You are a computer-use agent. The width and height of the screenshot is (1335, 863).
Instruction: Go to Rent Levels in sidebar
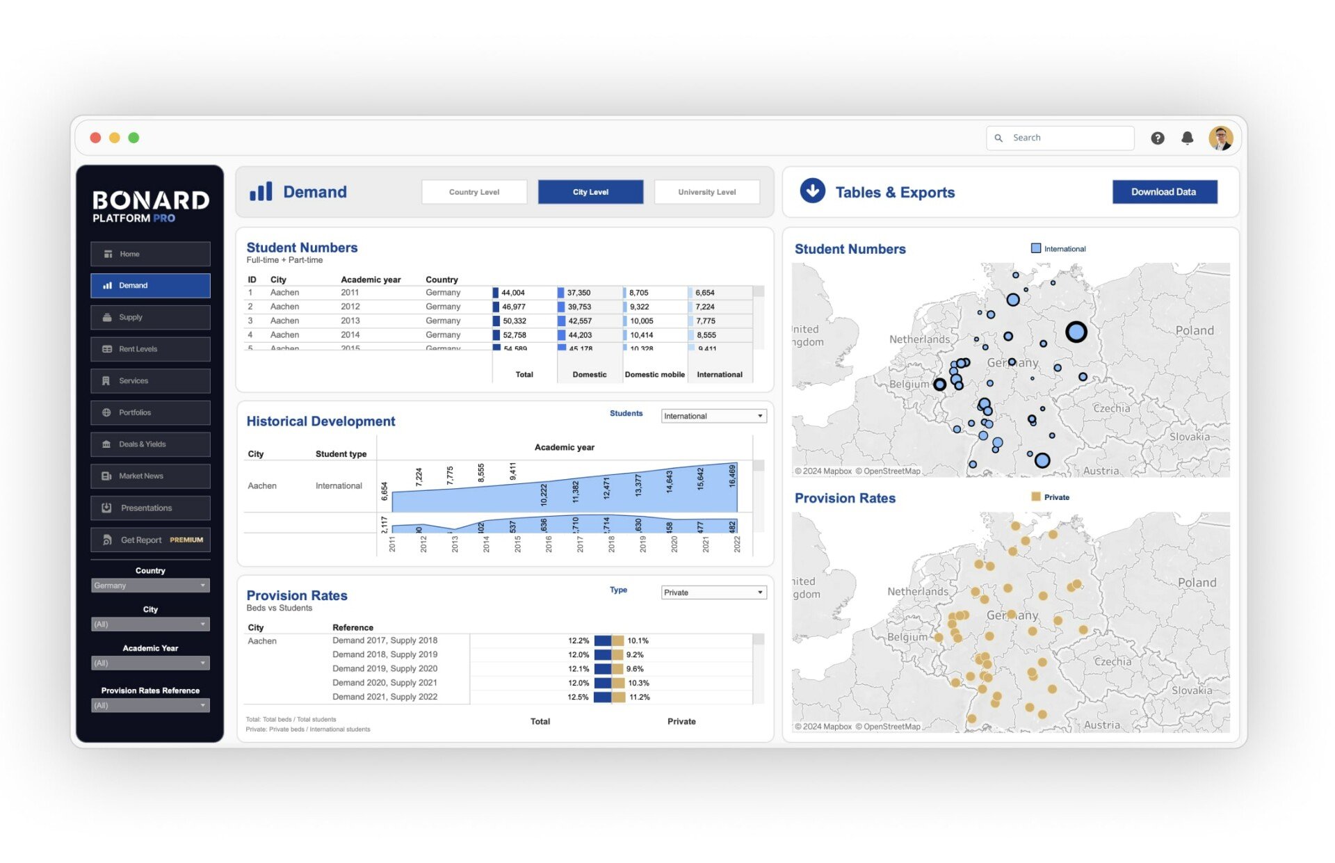pyautogui.click(x=150, y=349)
